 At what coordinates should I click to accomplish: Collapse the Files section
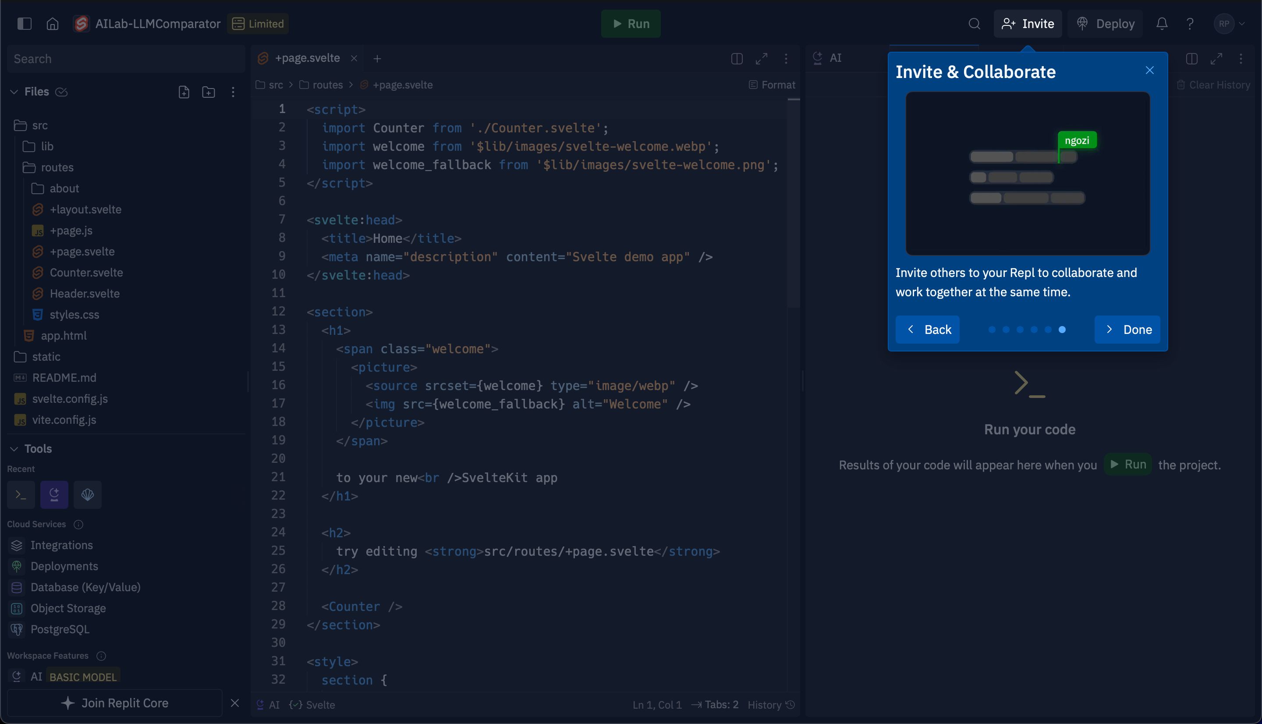(x=14, y=92)
